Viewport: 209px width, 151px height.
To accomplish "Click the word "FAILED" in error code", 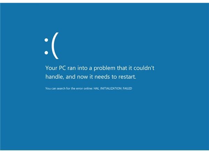I will point(127,89).
